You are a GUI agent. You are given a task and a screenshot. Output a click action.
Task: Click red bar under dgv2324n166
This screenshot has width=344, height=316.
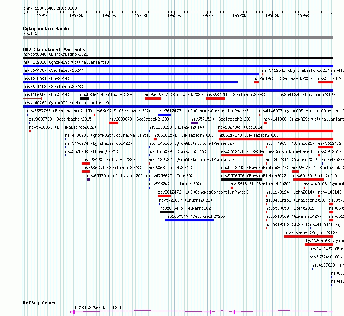pos(319,245)
